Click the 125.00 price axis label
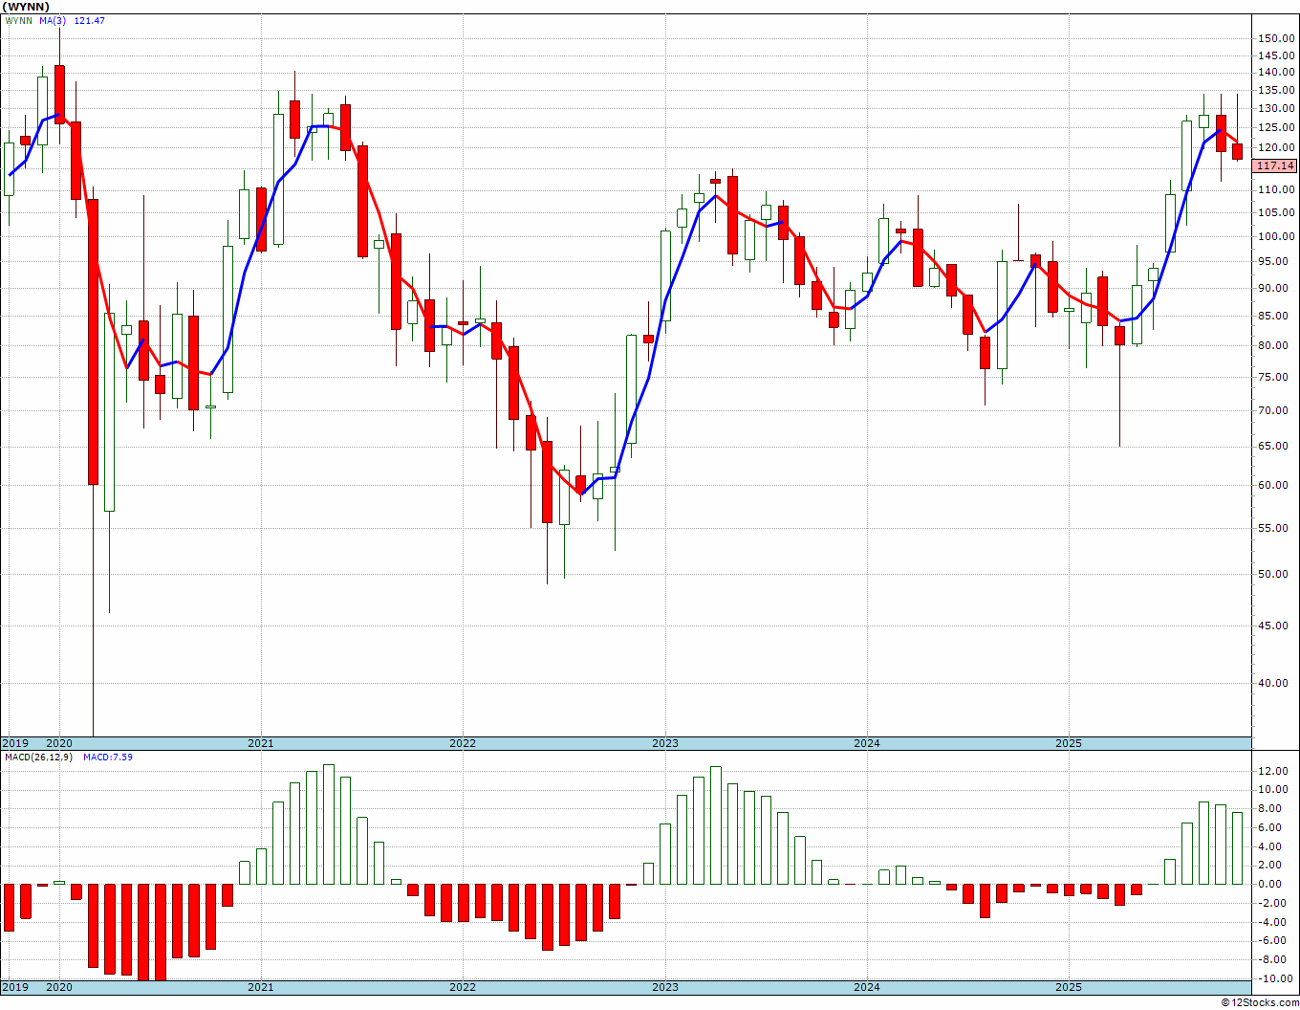This screenshot has height=1010, width=1300. (x=1276, y=128)
